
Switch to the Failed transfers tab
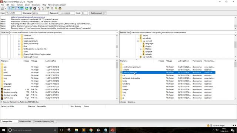pyautogui.click(x=25, y=122)
